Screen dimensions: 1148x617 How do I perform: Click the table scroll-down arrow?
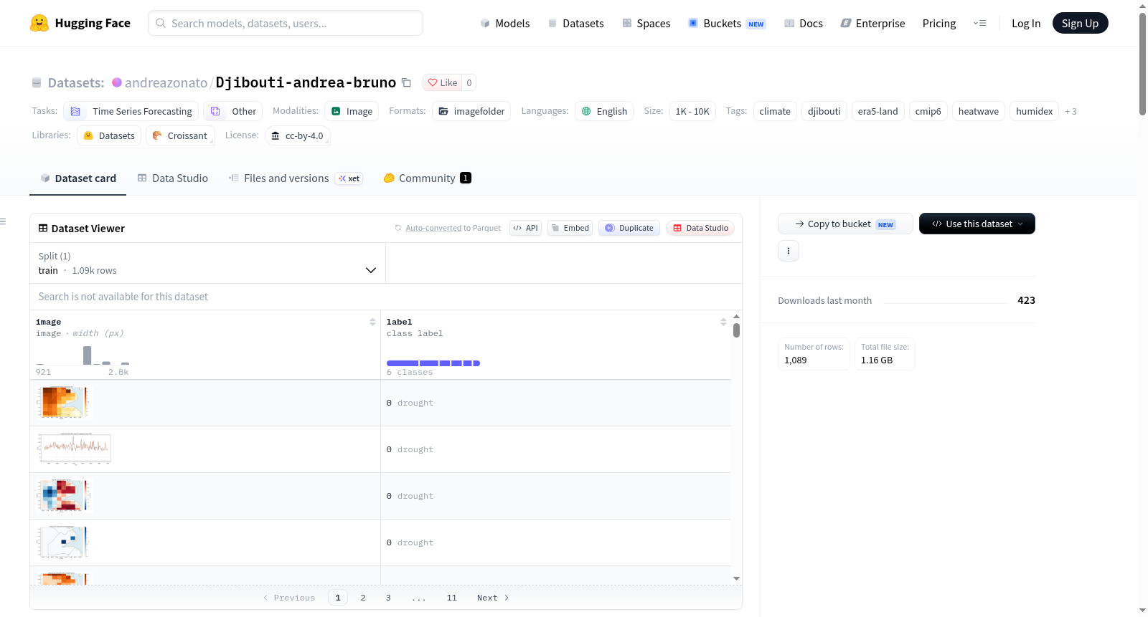tap(736, 578)
